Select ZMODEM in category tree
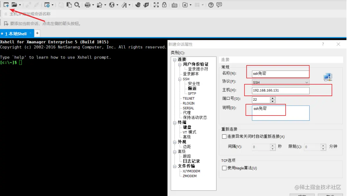Viewport: 347px width, 196px height. [190, 176]
